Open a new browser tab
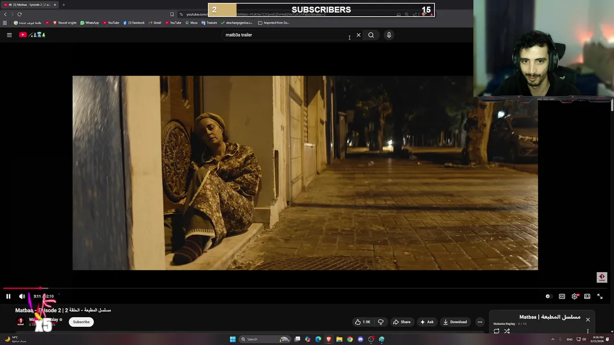The image size is (614, 345). coord(63,5)
